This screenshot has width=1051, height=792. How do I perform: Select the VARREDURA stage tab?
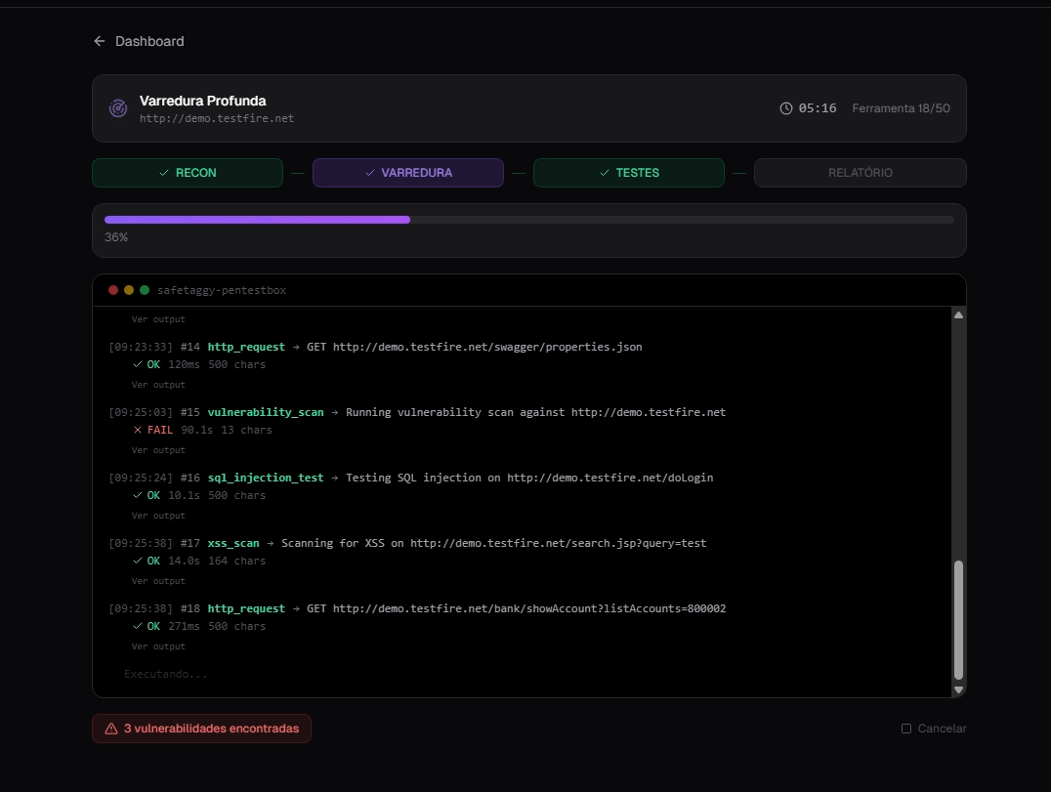coord(407,173)
